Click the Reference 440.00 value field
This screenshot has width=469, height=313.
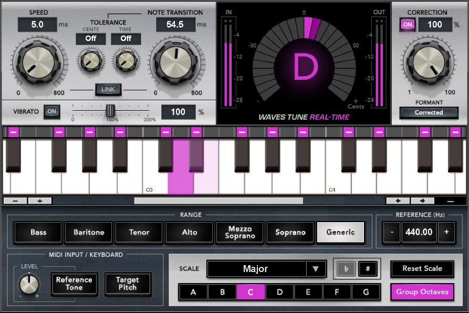coord(419,232)
